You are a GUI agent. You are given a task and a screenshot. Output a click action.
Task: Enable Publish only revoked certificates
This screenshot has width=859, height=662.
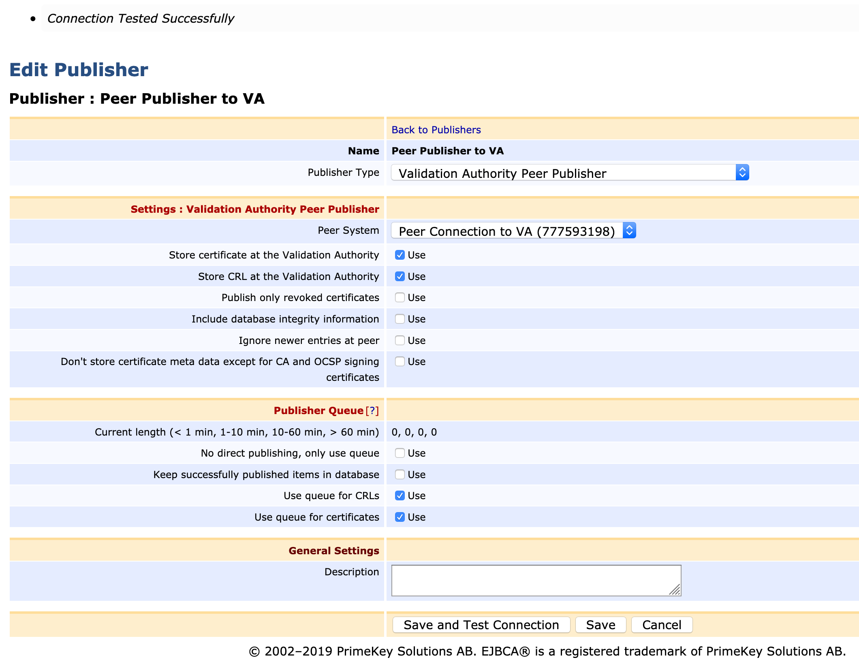click(400, 297)
